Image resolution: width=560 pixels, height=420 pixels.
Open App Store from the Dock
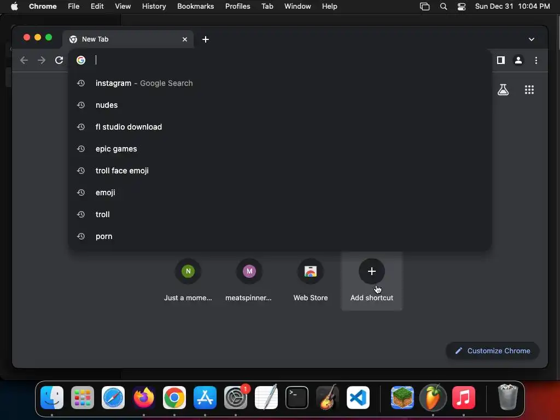coord(205,397)
